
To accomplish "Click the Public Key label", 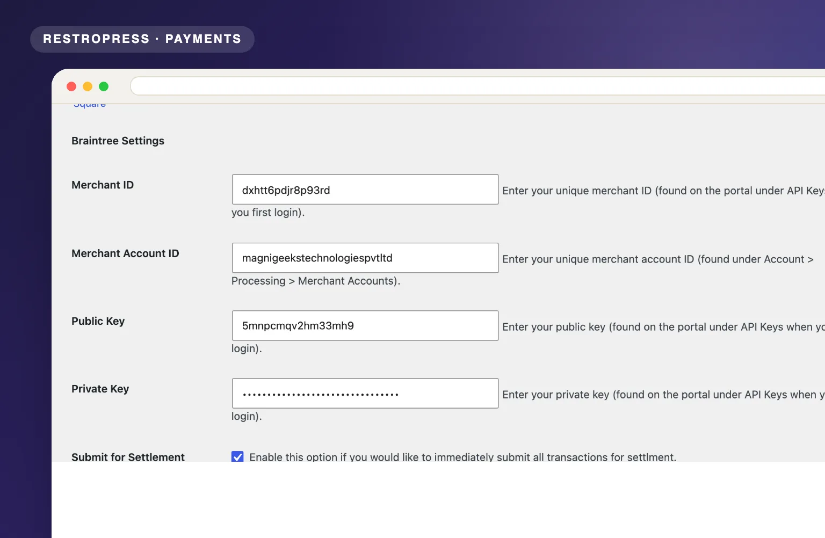I will click(98, 321).
